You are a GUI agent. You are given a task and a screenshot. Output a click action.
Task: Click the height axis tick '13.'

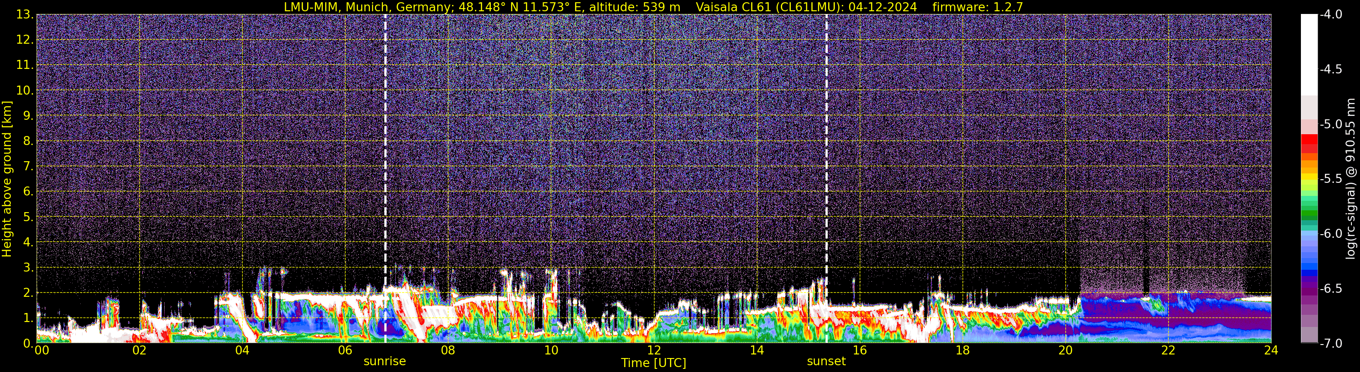25,15
